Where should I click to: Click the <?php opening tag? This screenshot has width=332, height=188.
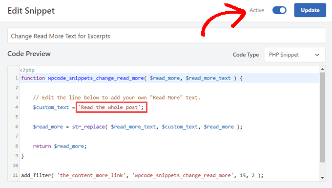(x=27, y=70)
